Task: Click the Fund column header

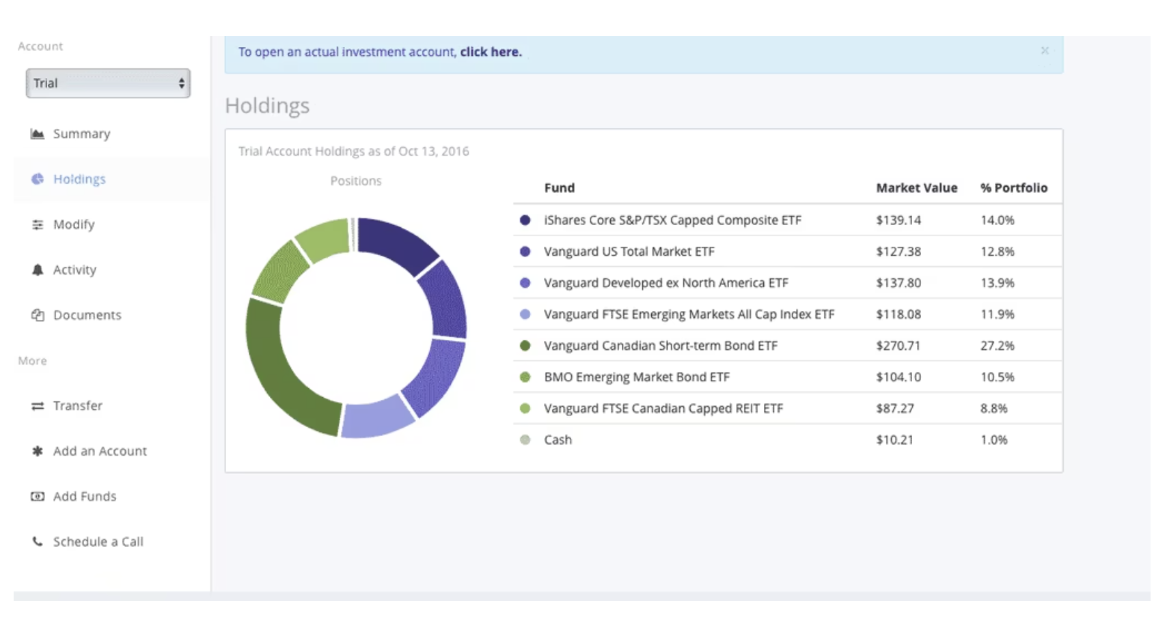Action: pyautogui.click(x=560, y=188)
